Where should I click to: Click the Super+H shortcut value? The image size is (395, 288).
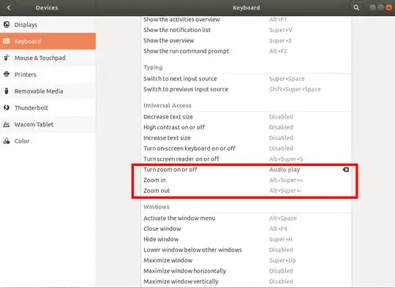[281, 240]
